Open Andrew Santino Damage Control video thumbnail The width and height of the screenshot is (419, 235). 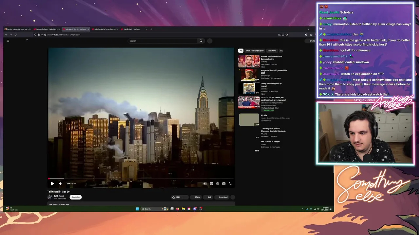[x=249, y=61]
